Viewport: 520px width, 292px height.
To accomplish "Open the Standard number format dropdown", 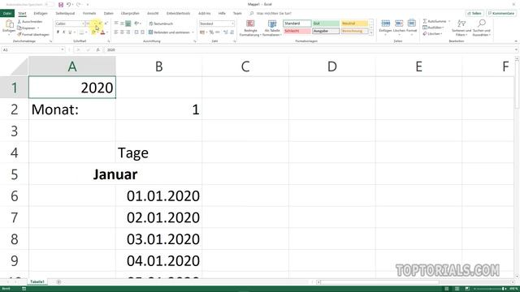I will point(232,24).
